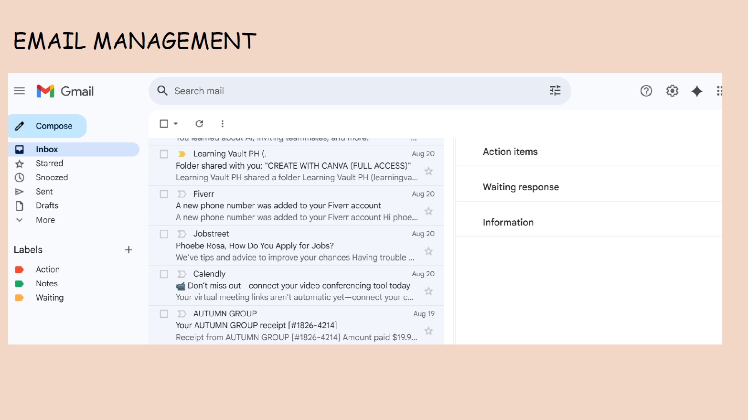Select the AUTUMN GROUP email checkbox
Image resolution: width=748 pixels, height=420 pixels.
coord(164,314)
